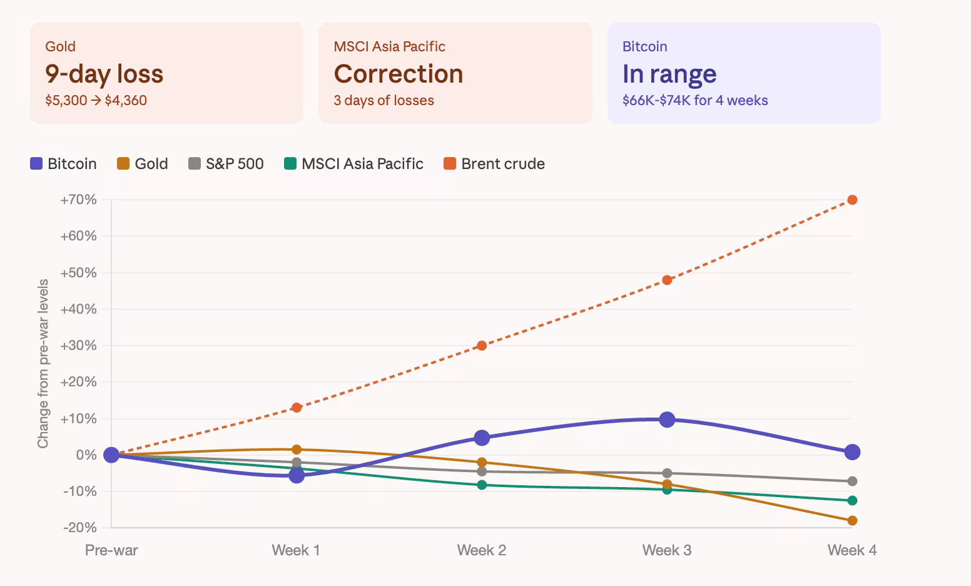Click Brent crude Week 4 data point
Image resolution: width=971 pixels, height=586 pixels.
[852, 200]
